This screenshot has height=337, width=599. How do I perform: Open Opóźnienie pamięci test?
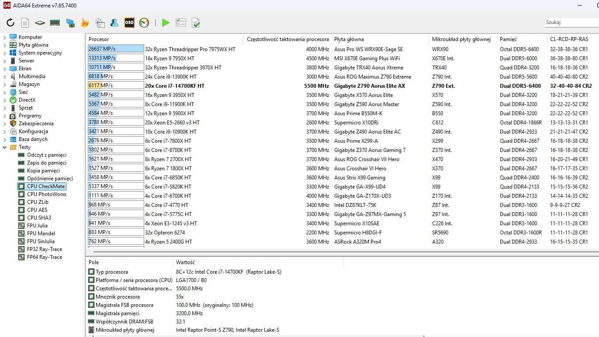click(50, 179)
